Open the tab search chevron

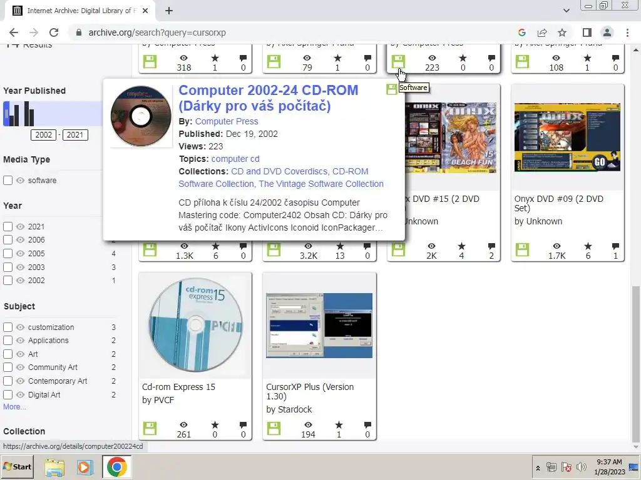566,11
